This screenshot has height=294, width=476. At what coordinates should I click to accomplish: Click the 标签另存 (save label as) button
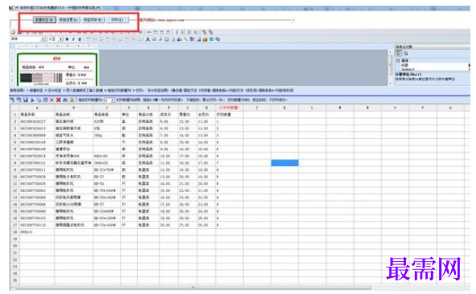92,20
